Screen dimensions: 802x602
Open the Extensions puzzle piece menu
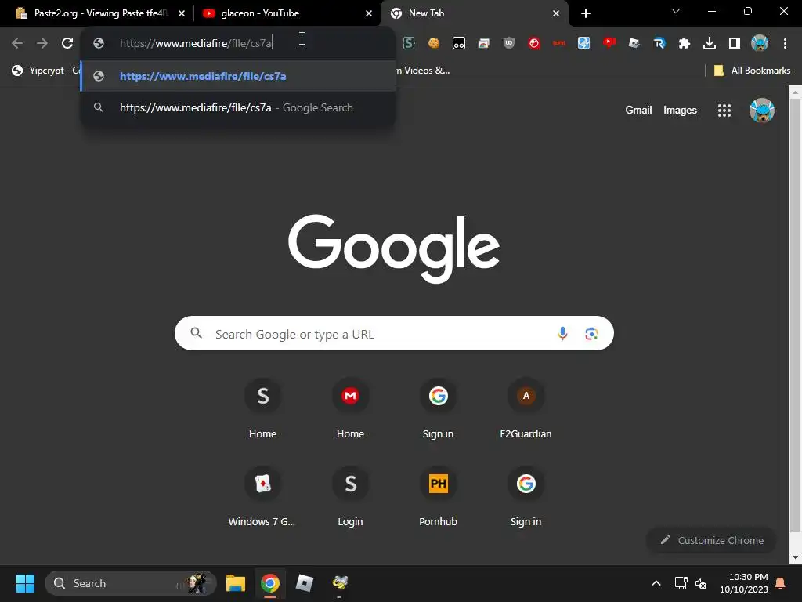[685, 43]
